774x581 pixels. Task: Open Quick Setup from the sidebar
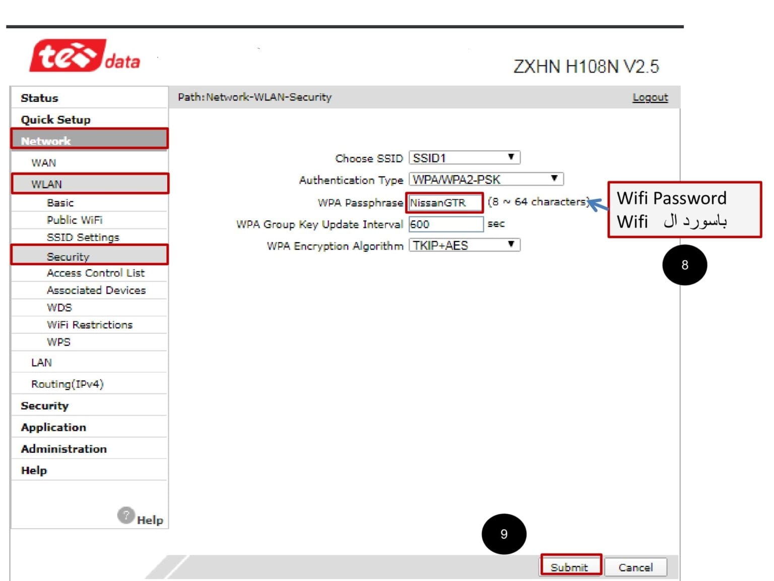click(55, 120)
